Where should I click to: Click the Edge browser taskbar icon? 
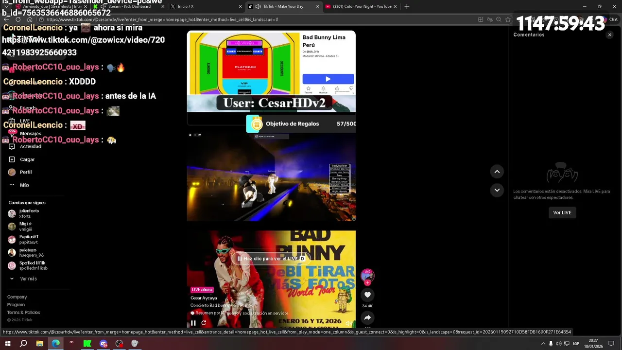[56, 344]
